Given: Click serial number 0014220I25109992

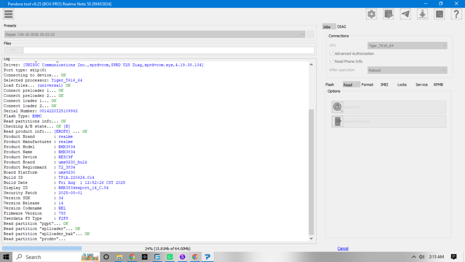Looking at the screenshot, I should (x=59, y=111).
